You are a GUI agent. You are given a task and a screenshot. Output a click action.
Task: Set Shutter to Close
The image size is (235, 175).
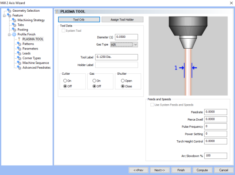click(x=122, y=86)
